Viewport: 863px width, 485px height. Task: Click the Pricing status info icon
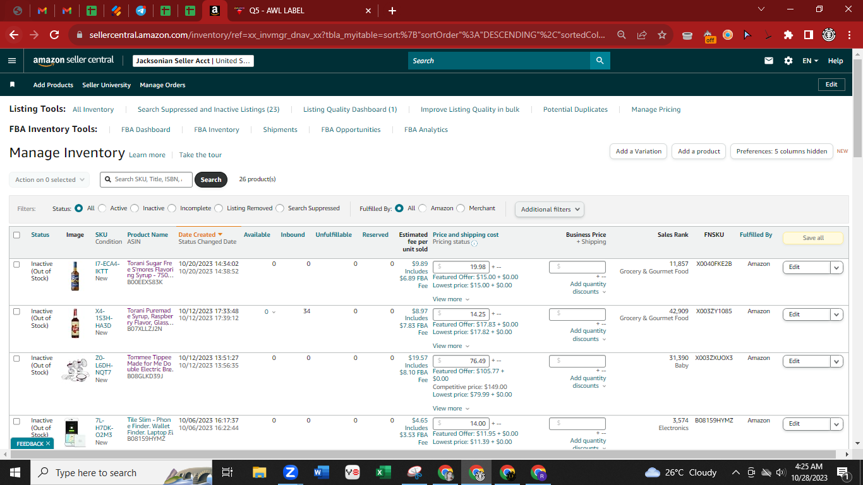(474, 243)
